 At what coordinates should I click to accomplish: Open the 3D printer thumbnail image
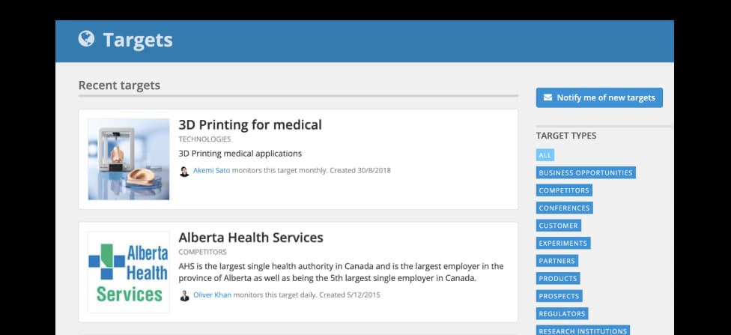129,159
